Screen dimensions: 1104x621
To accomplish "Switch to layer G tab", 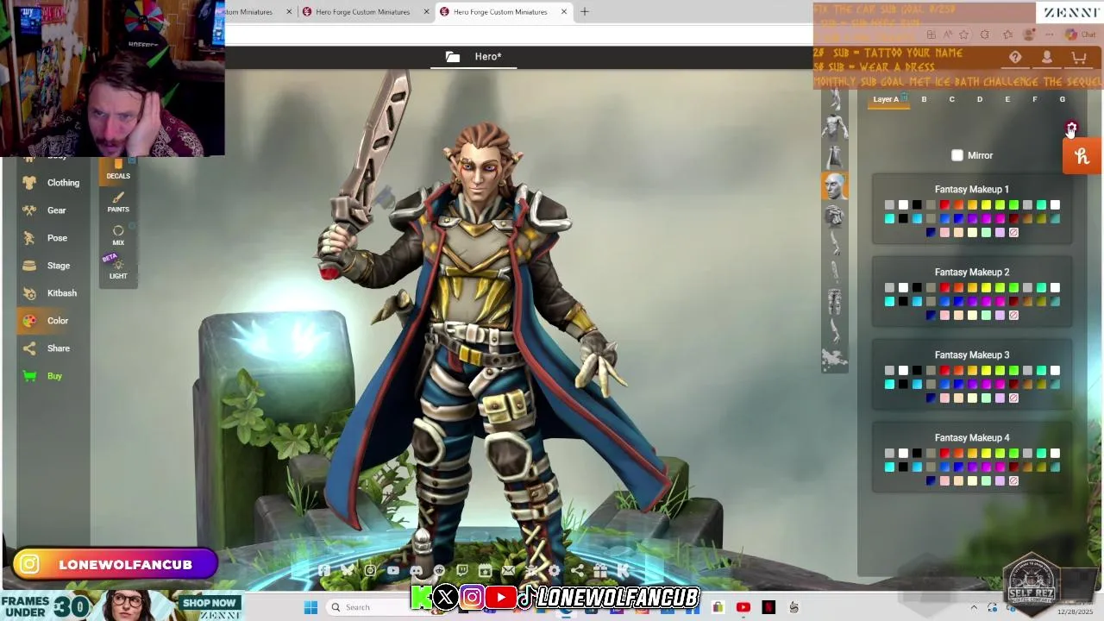I will [x=1062, y=99].
